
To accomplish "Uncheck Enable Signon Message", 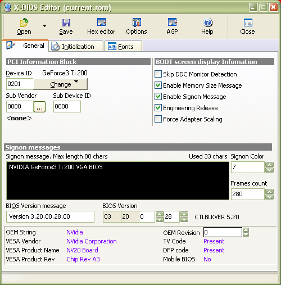I will coord(158,97).
